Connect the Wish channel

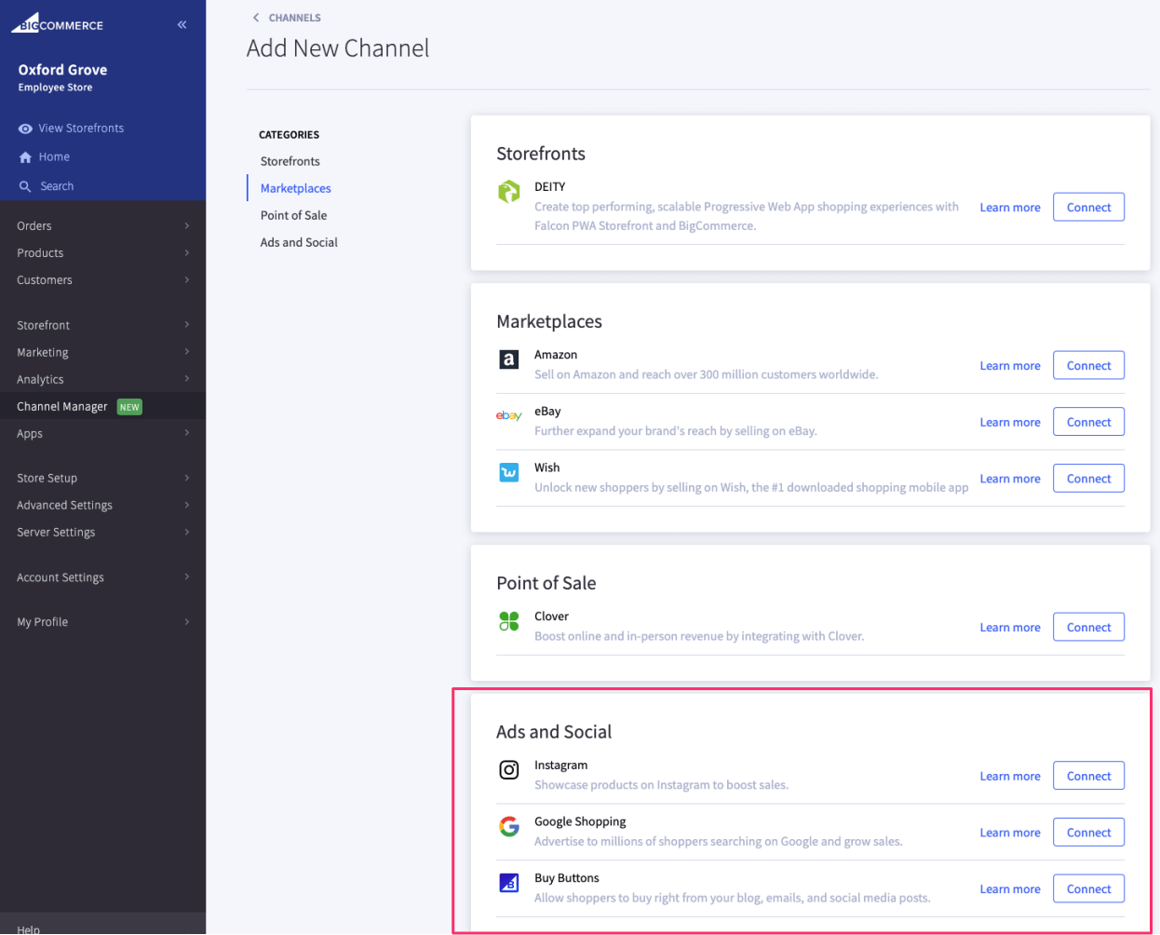pos(1088,479)
